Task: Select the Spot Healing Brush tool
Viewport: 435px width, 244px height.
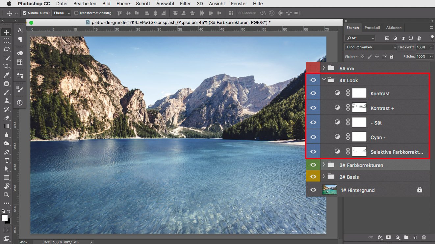Action: coord(7,84)
